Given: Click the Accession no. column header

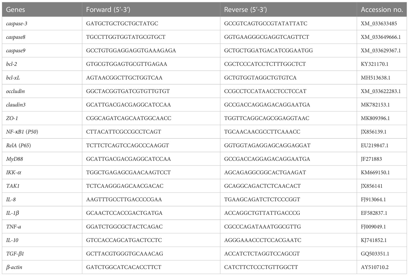Looking at the screenshot, I should [x=382, y=10].
